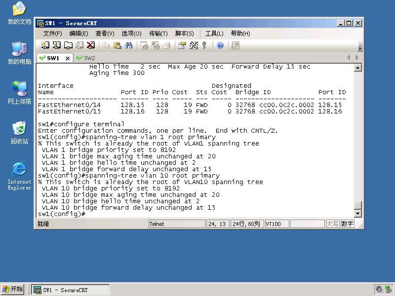The height and width of the screenshot is (296, 395).
Task: Click the Disconnect red X icon
Action: 91,45
